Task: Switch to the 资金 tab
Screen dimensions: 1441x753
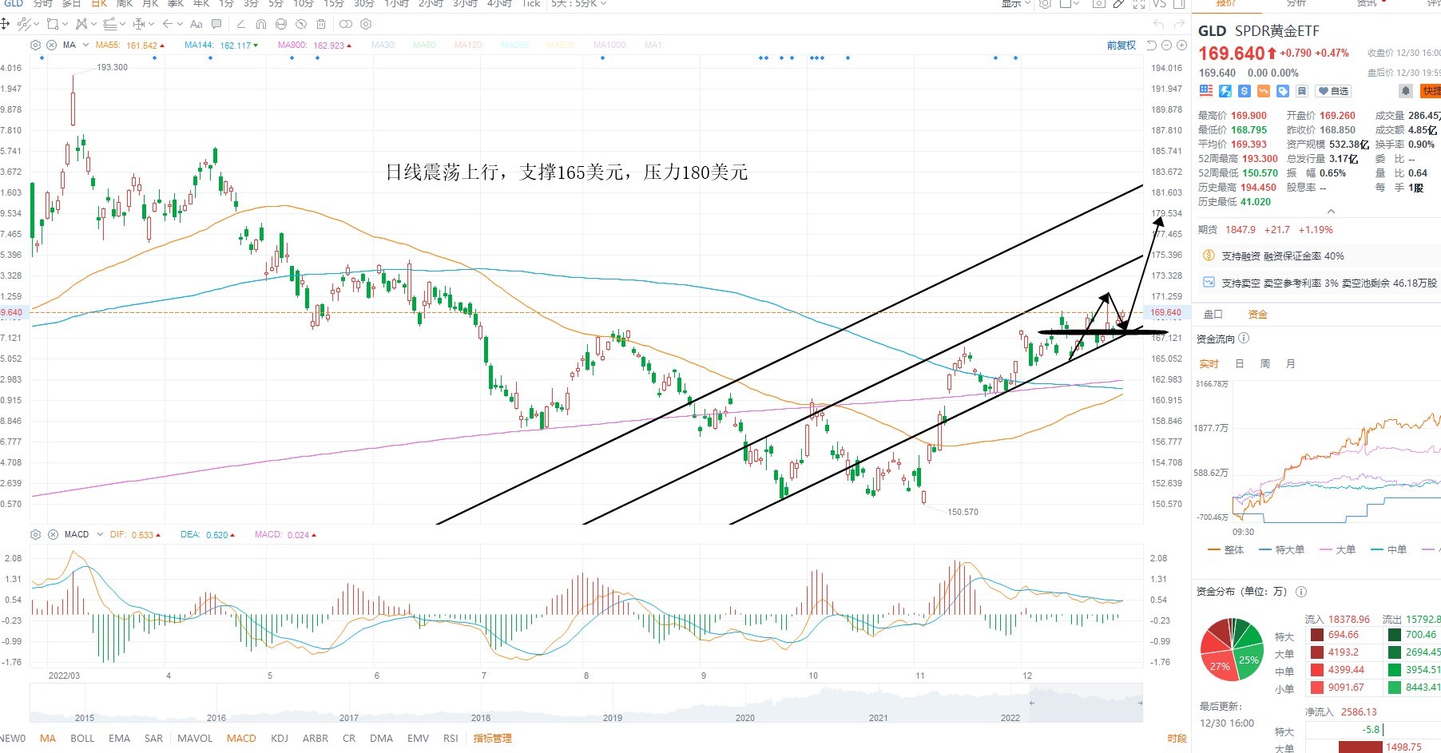Action: (x=1258, y=314)
